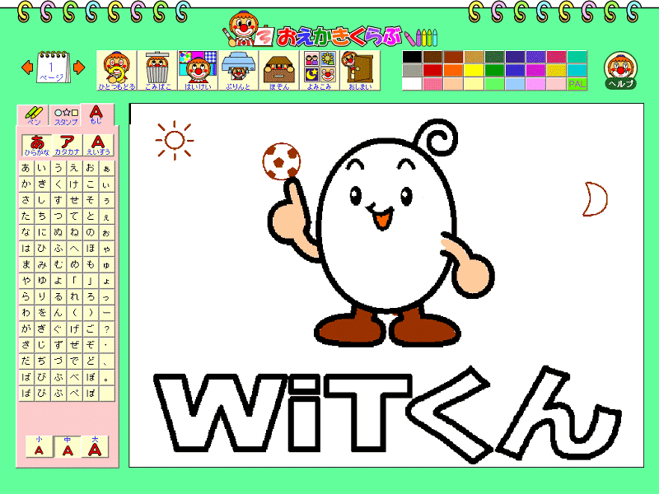The image size is (659, 494).
Task: Open the PAL palette button
Action: coord(577,84)
